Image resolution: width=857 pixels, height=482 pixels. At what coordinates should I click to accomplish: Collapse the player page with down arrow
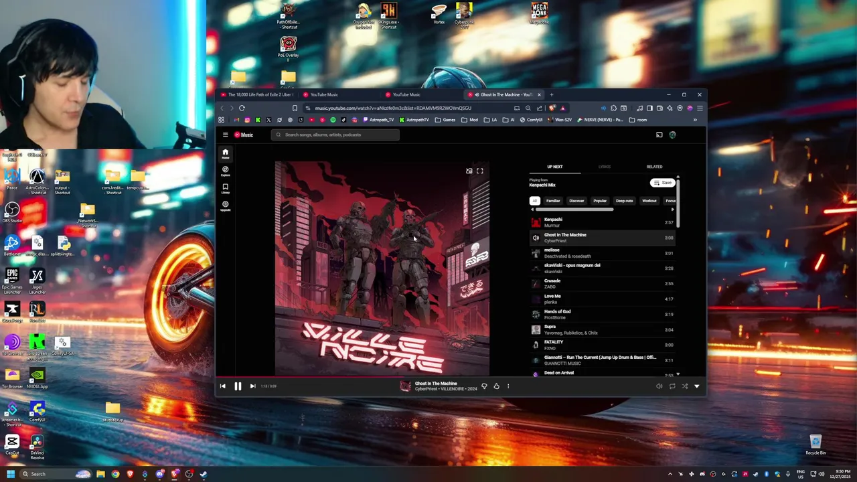(x=696, y=386)
